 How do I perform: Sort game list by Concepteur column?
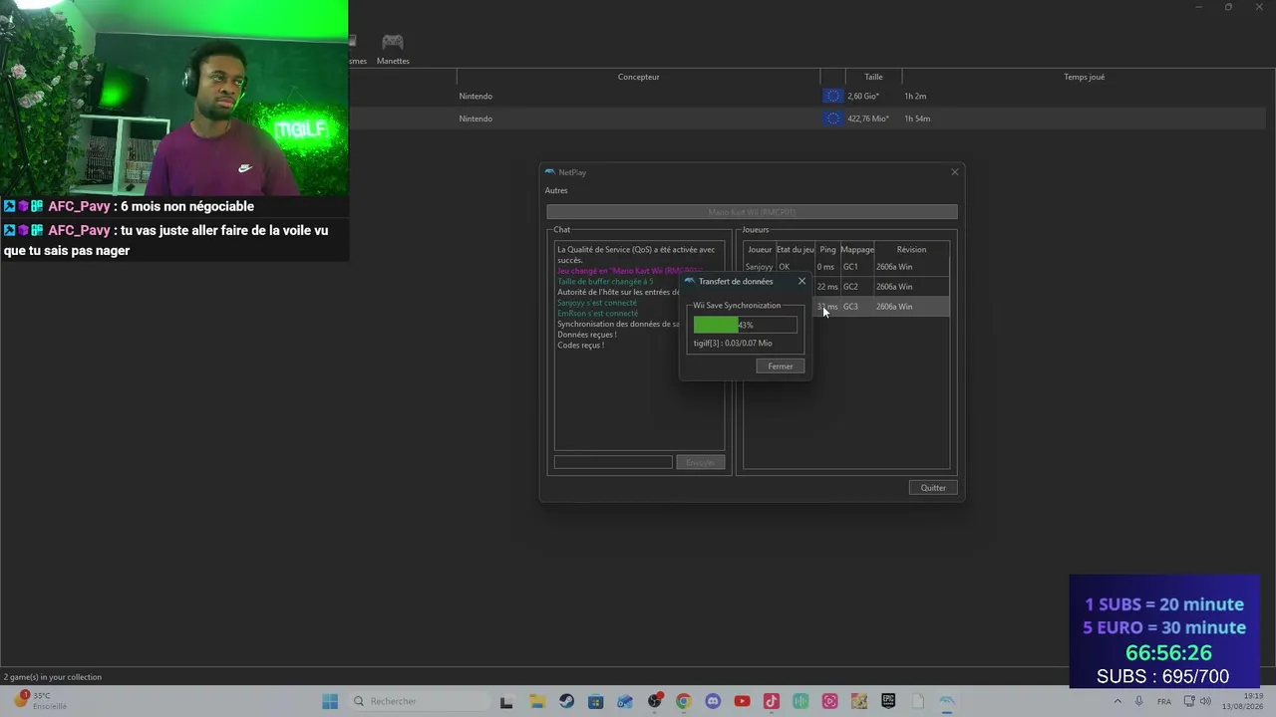tap(638, 77)
